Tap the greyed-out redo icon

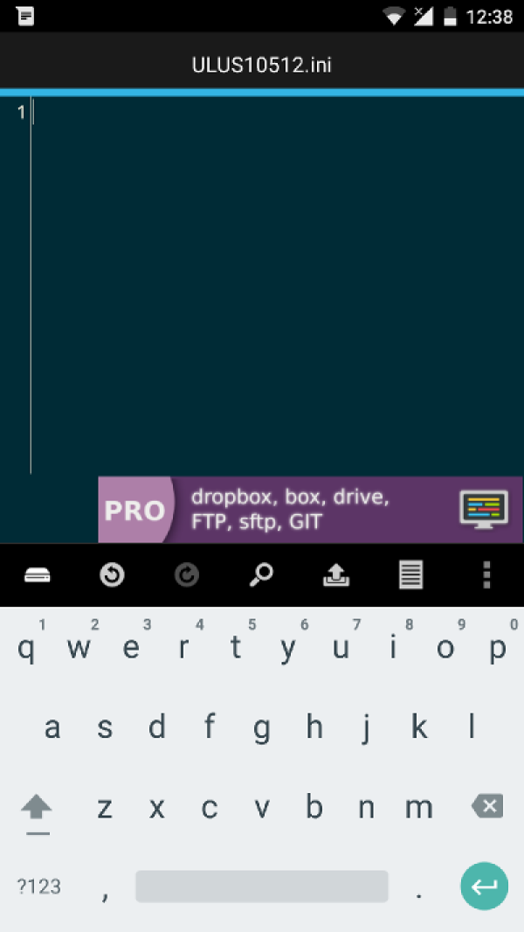pos(187,574)
